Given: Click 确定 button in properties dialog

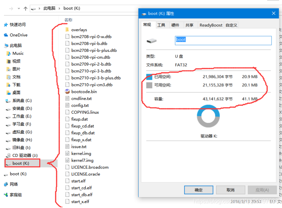Looking at the screenshot, I should 198,190.
